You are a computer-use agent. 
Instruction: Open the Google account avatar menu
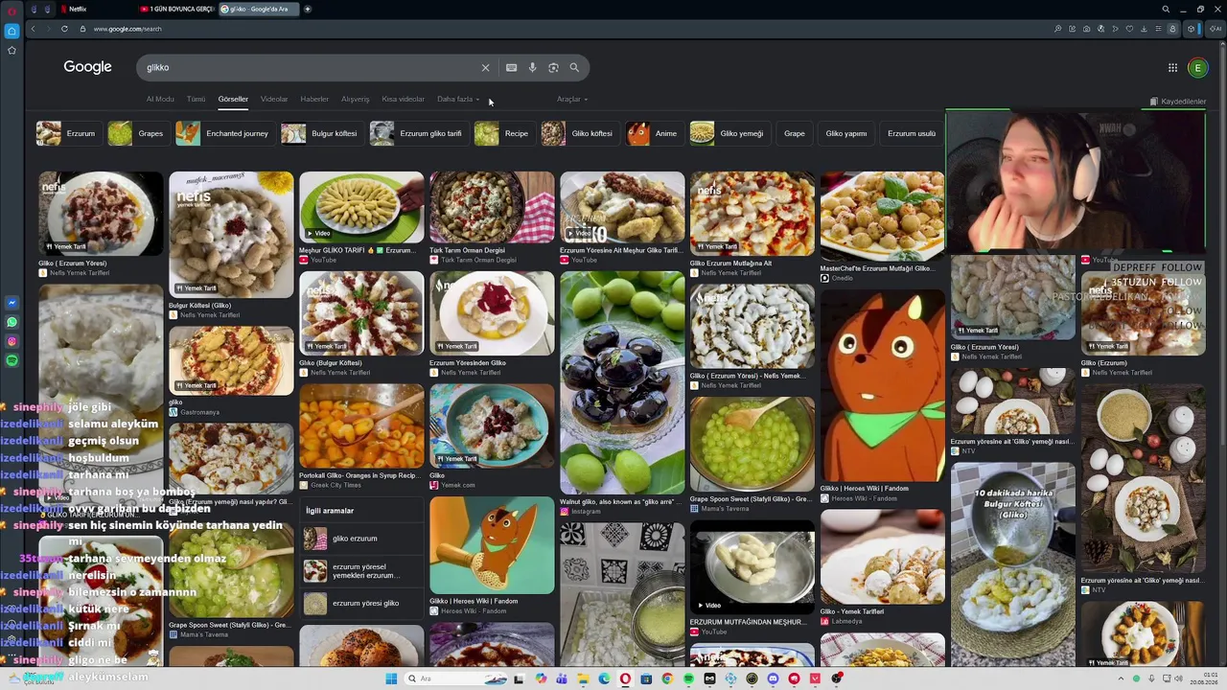1197,68
